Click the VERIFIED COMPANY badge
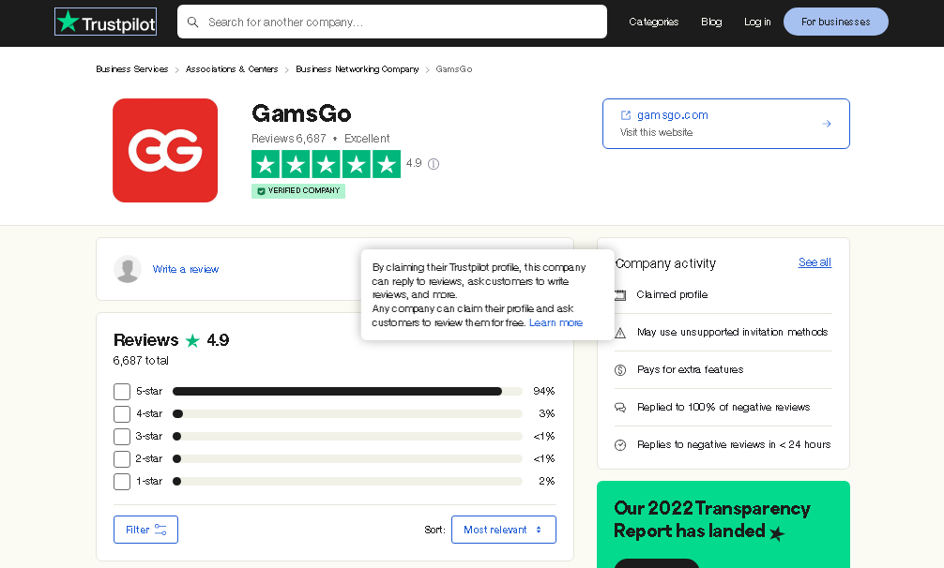Screen dimensions: 944x568 [298, 191]
